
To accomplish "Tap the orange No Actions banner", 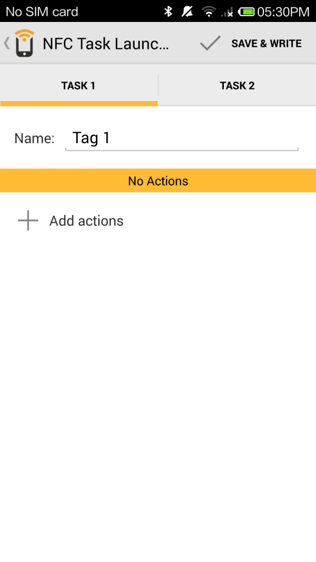I will [x=158, y=181].
